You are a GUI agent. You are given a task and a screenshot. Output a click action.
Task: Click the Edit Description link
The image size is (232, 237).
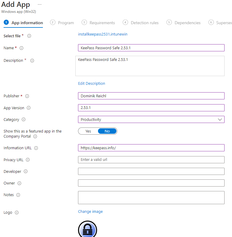click(91, 84)
